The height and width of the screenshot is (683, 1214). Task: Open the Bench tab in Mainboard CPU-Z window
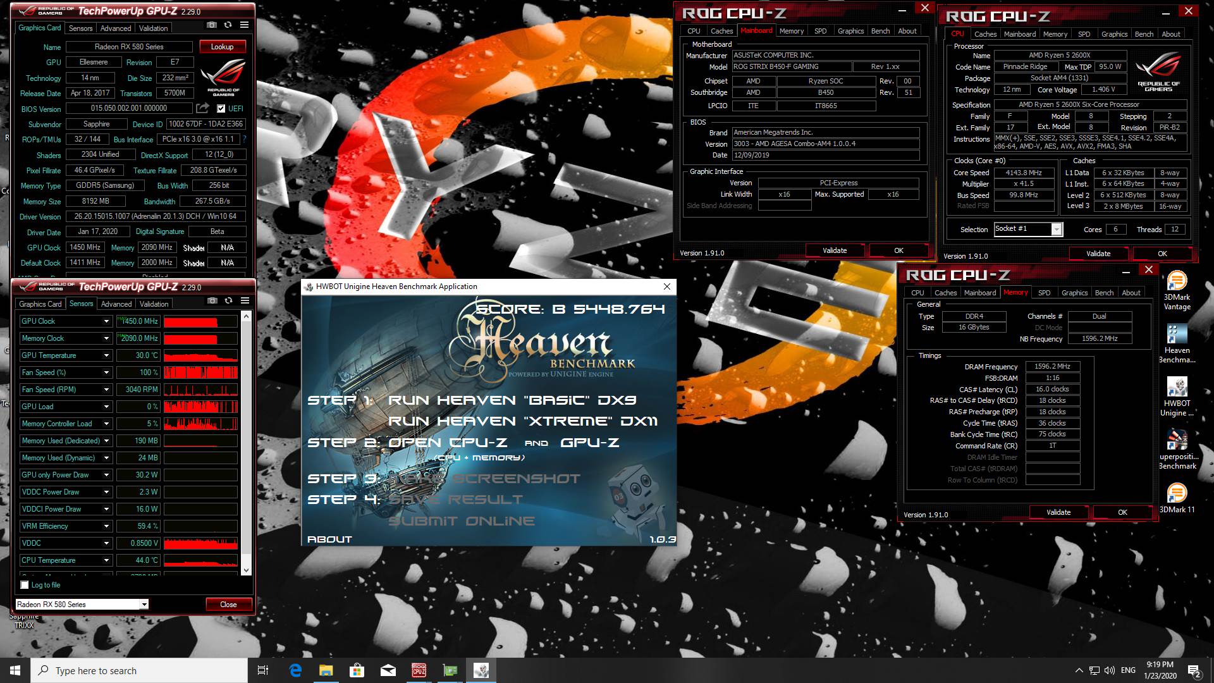click(x=880, y=31)
